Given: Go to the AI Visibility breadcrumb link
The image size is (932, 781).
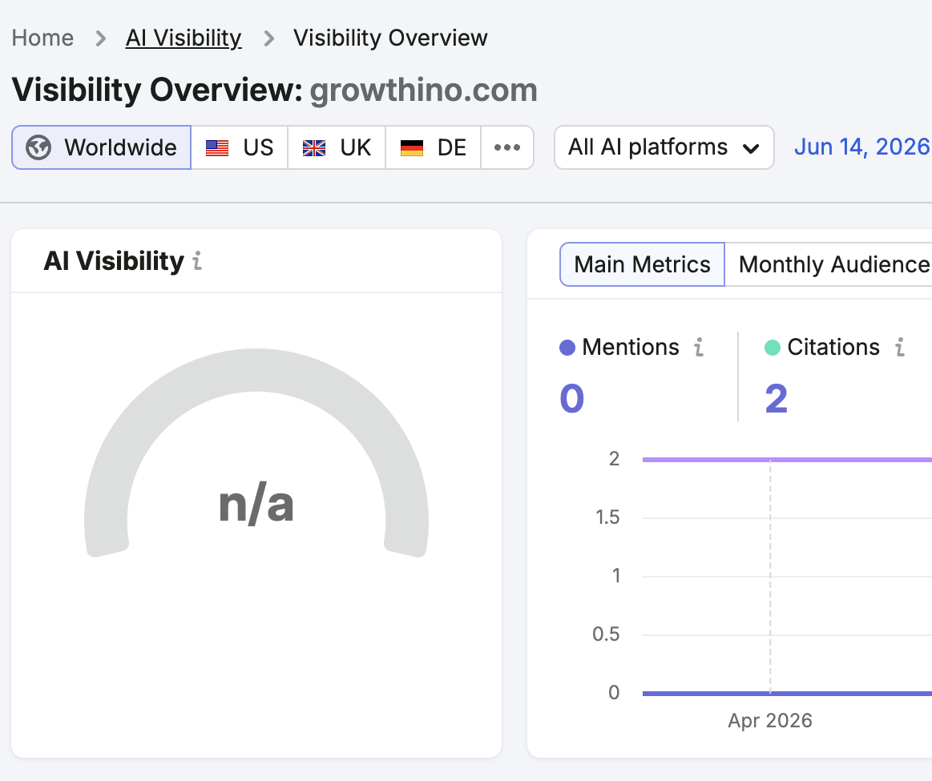Looking at the screenshot, I should tap(184, 38).
